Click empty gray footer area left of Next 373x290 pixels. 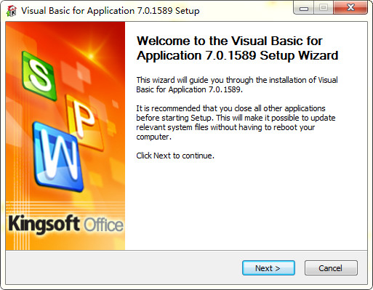click(x=121, y=267)
